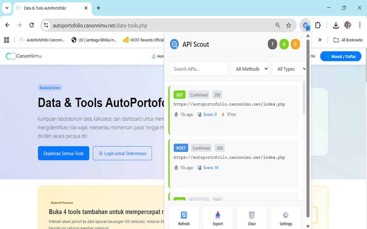Focus the Search APIs input field
This screenshot has width=367, height=229.
tap(198, 69)
